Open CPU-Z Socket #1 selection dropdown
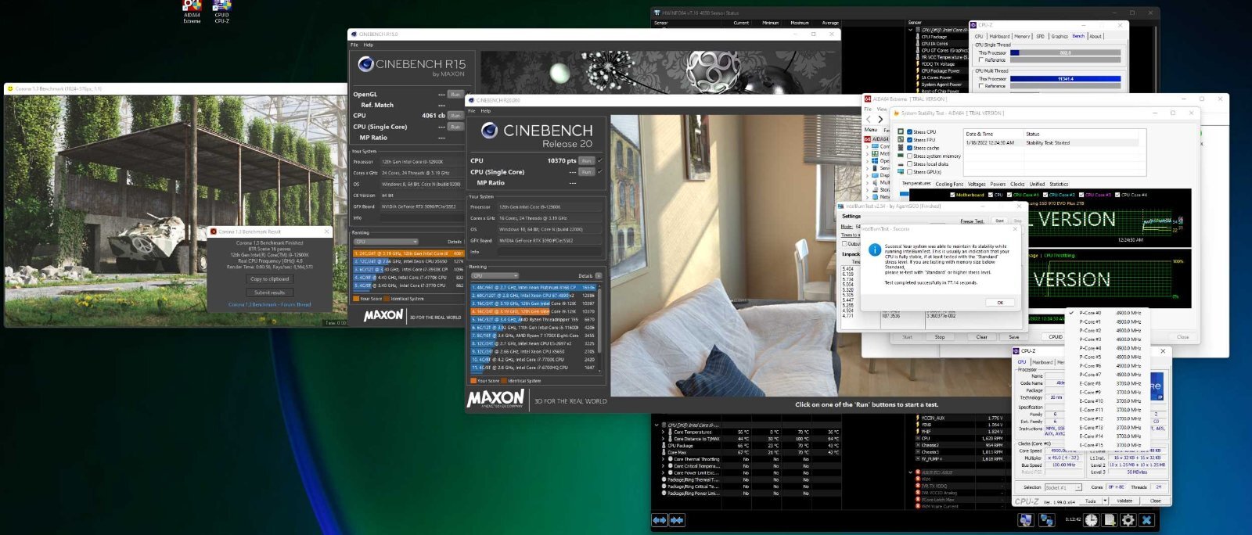Screen dimensions: 1252x535 click(x=1063, y=487)
